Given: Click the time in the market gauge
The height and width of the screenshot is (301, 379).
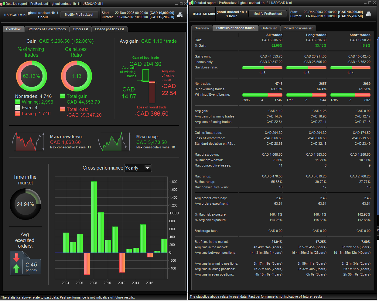Looking at the screenshot, I should coord(26,204).
